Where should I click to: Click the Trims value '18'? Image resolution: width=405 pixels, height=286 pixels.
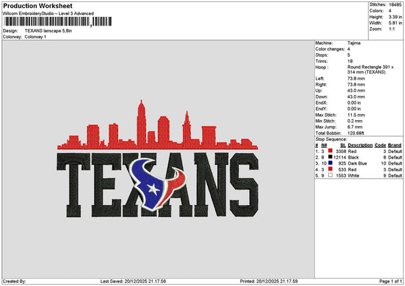[350, 61]
